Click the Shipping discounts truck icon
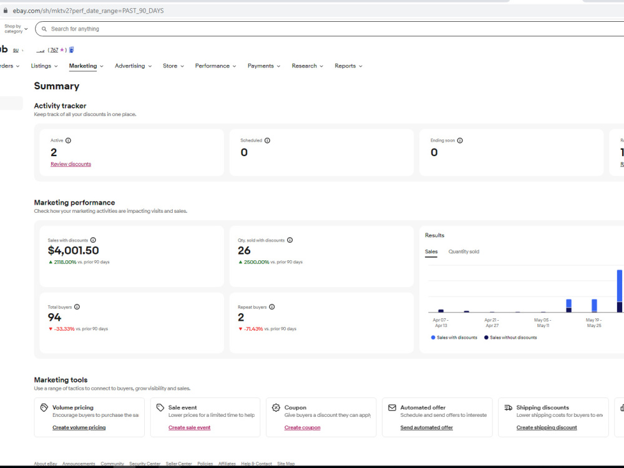 [508, 407]
